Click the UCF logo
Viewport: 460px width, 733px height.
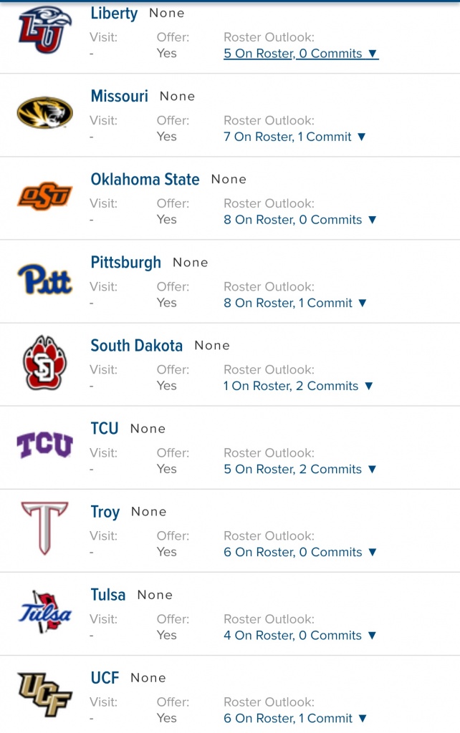(x=44, y=694)
